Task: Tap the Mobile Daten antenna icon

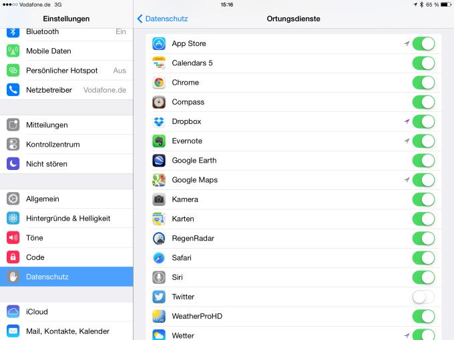Action: point(13,51)
